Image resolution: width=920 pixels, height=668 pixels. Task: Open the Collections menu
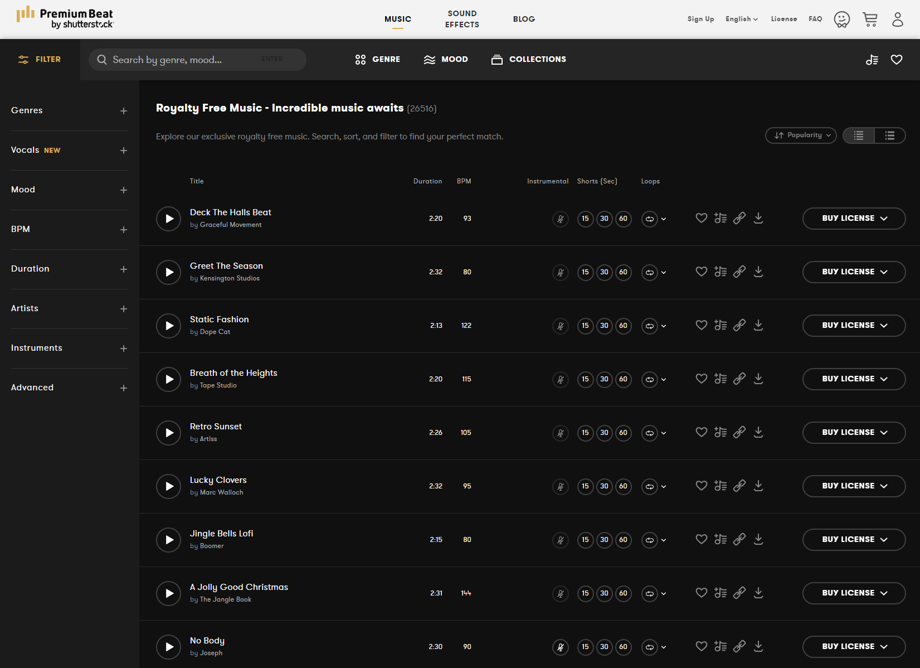[x=529, y=59]
